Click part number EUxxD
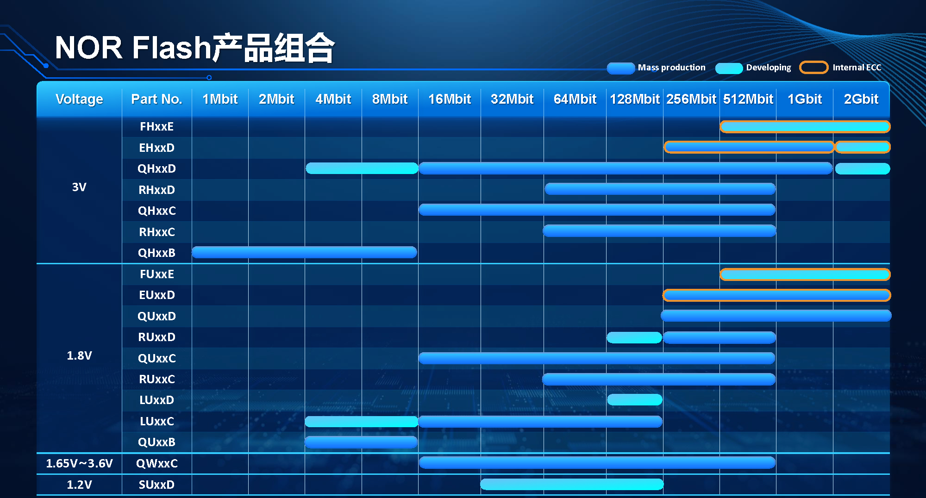Screen dimensions: 926x498 click(156, 295)
